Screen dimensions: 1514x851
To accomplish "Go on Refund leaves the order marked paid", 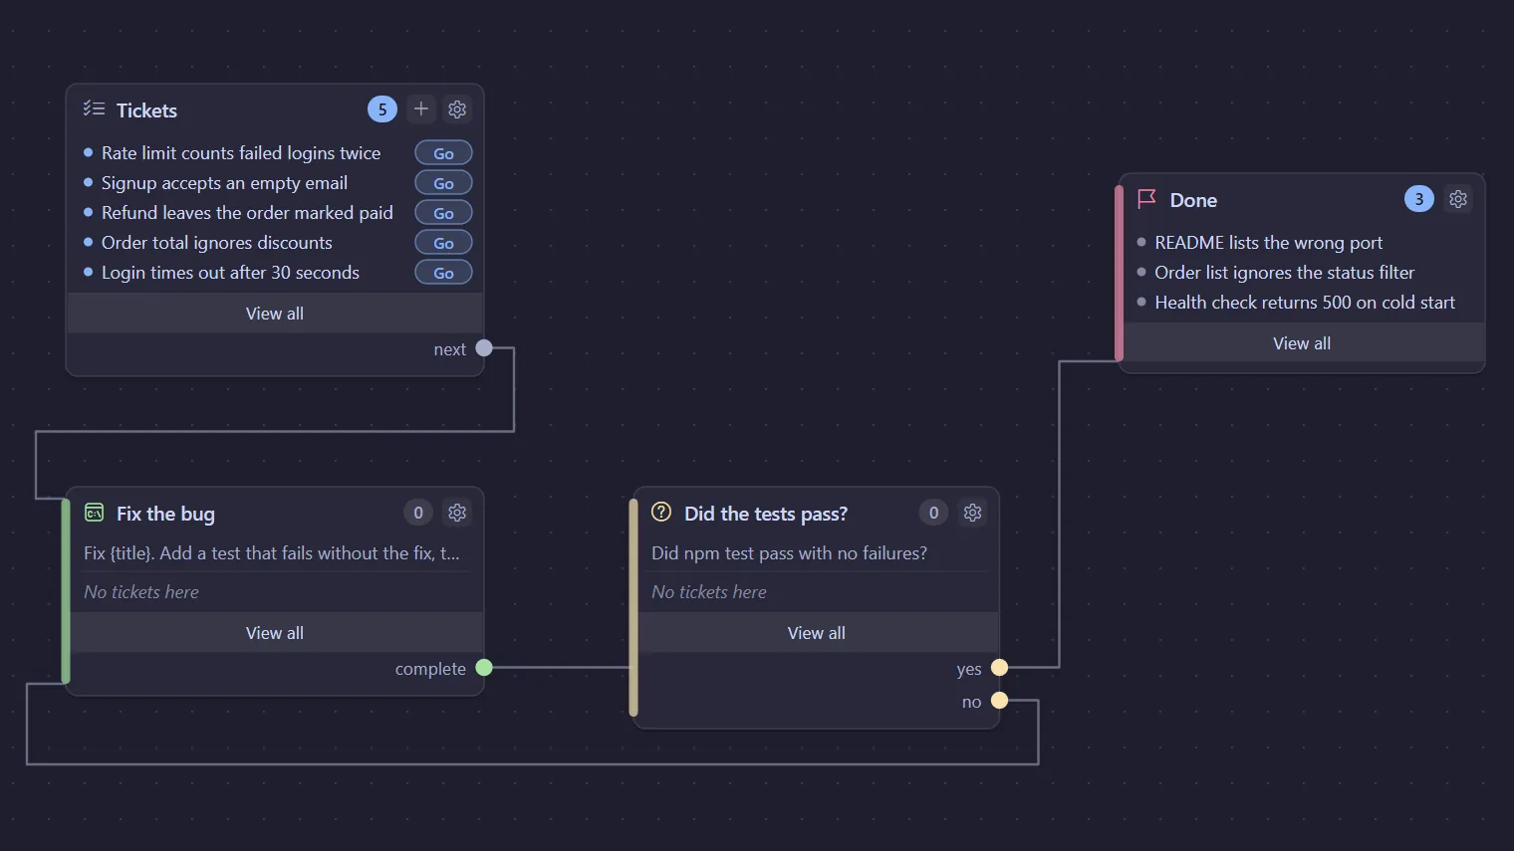I will pyautogui.click(x=443, y=213).
